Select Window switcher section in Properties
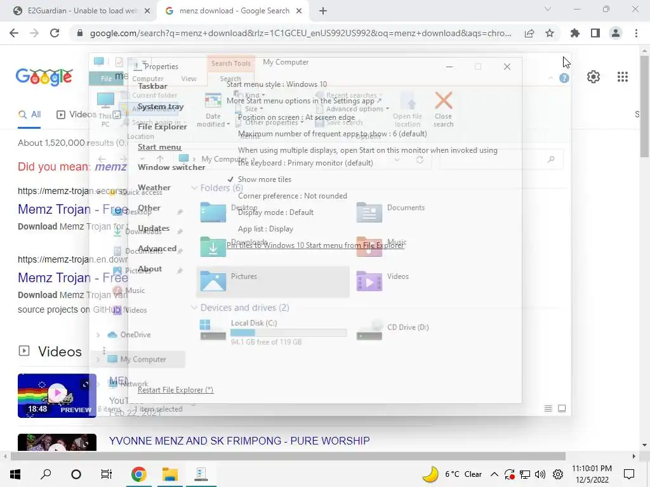The width and height of the screenshot is (650, 487). 171,167
